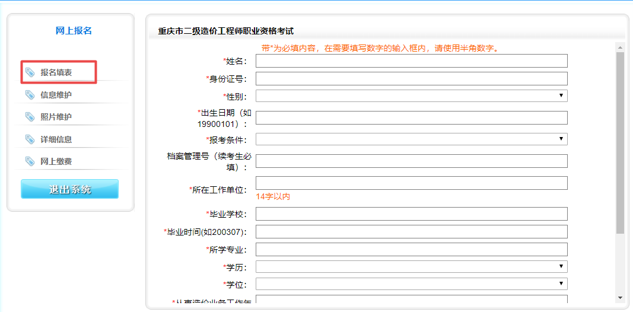Click the tag icon beside 照片维护
Image resolution: width=633 pixels, height=312 pixels.
pos(30,117)
